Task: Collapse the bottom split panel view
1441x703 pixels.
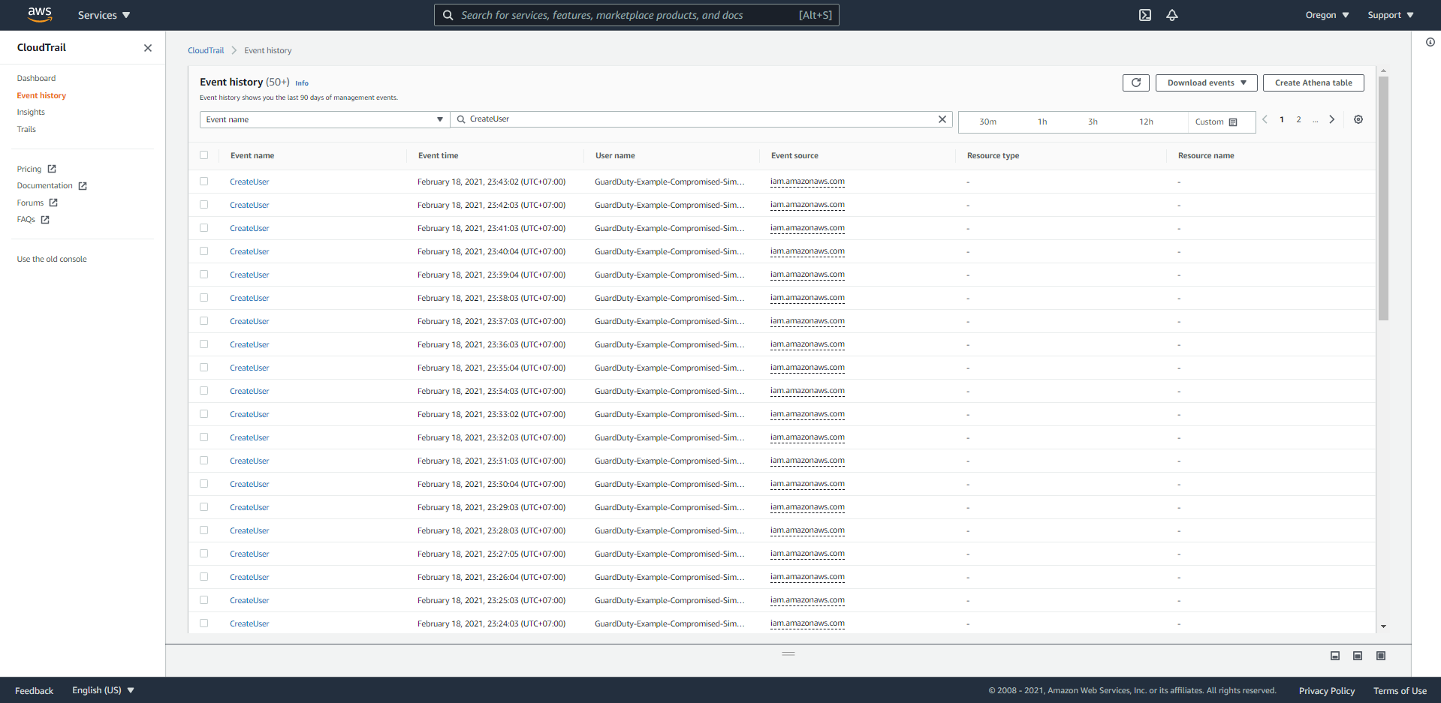Action: click(1335, 656)
